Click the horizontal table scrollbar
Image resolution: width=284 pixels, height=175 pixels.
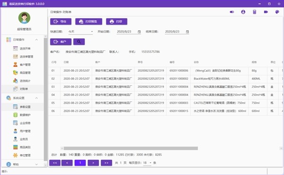(x=131, y=148)
